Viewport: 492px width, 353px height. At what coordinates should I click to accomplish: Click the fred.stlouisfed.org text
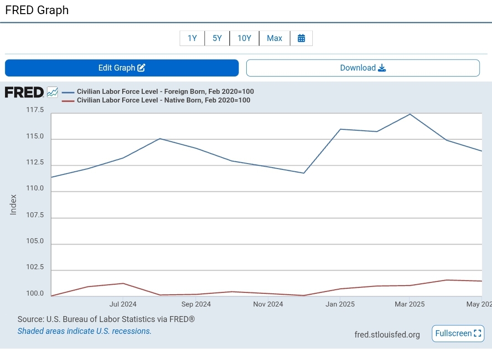point(387,334)
